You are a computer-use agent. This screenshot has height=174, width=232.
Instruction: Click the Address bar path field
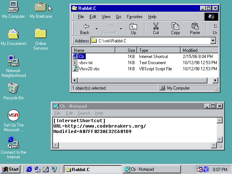coord(150,41)
